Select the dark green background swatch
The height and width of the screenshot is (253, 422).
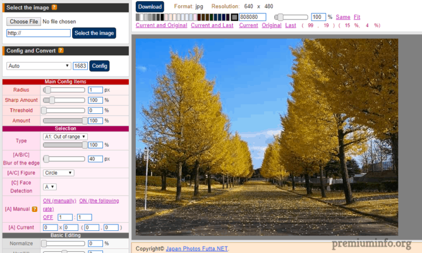tap(211, 17)
